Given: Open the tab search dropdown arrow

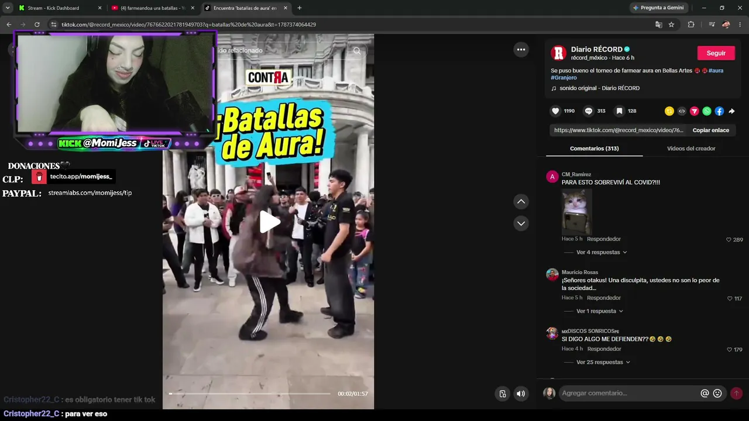Looking at the screenshot, I should click(x=8, y=8).
